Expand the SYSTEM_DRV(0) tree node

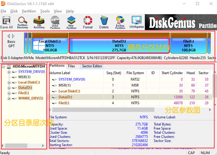tap(9, 72)
